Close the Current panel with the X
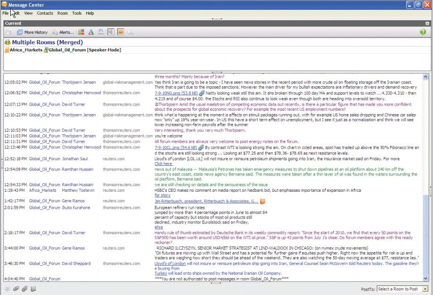The height and width of the screenshot is (295, 433). [x=427, y=23]
